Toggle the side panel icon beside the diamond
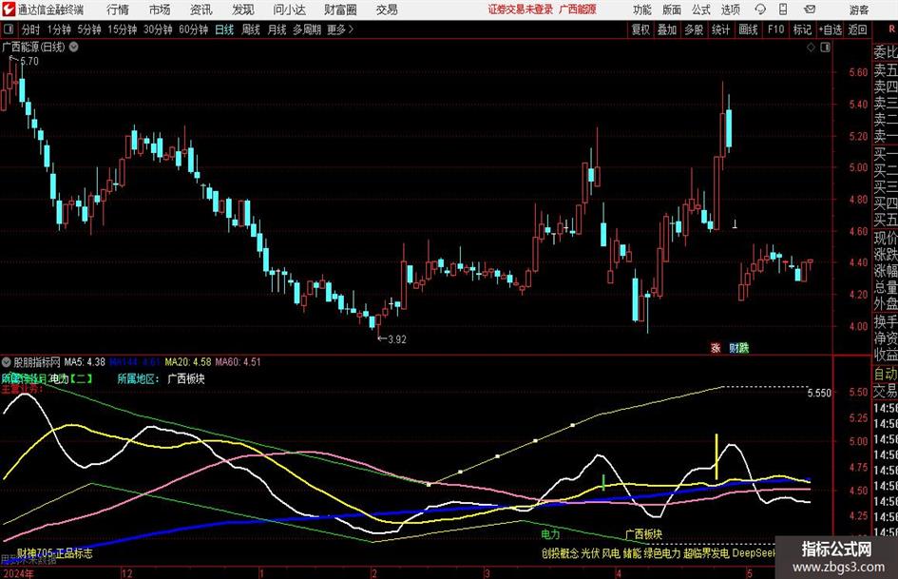The width and height of the screenshot is (898, 579). [825, 48]
